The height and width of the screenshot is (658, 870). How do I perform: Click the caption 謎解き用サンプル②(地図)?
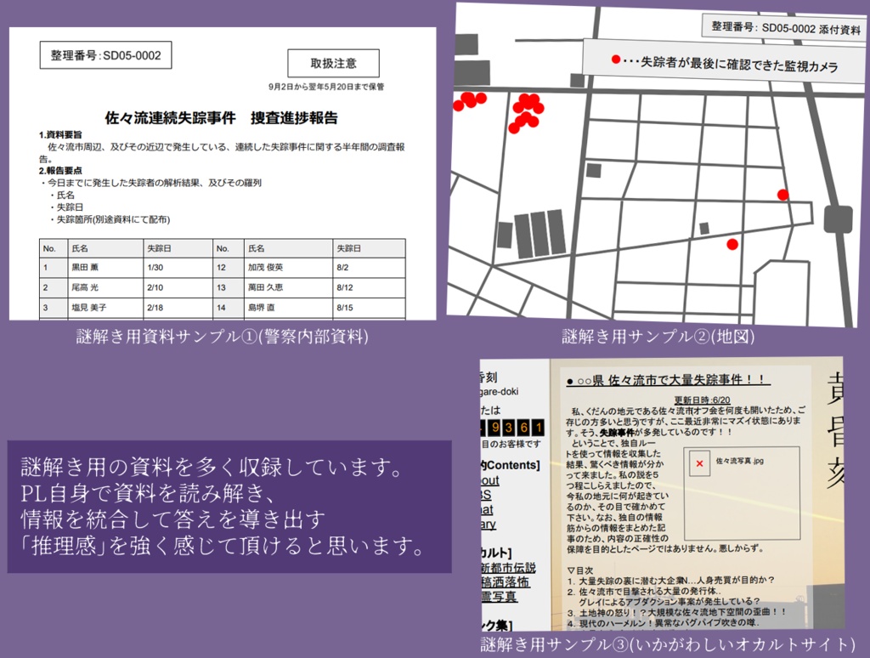tap(658, 336)
